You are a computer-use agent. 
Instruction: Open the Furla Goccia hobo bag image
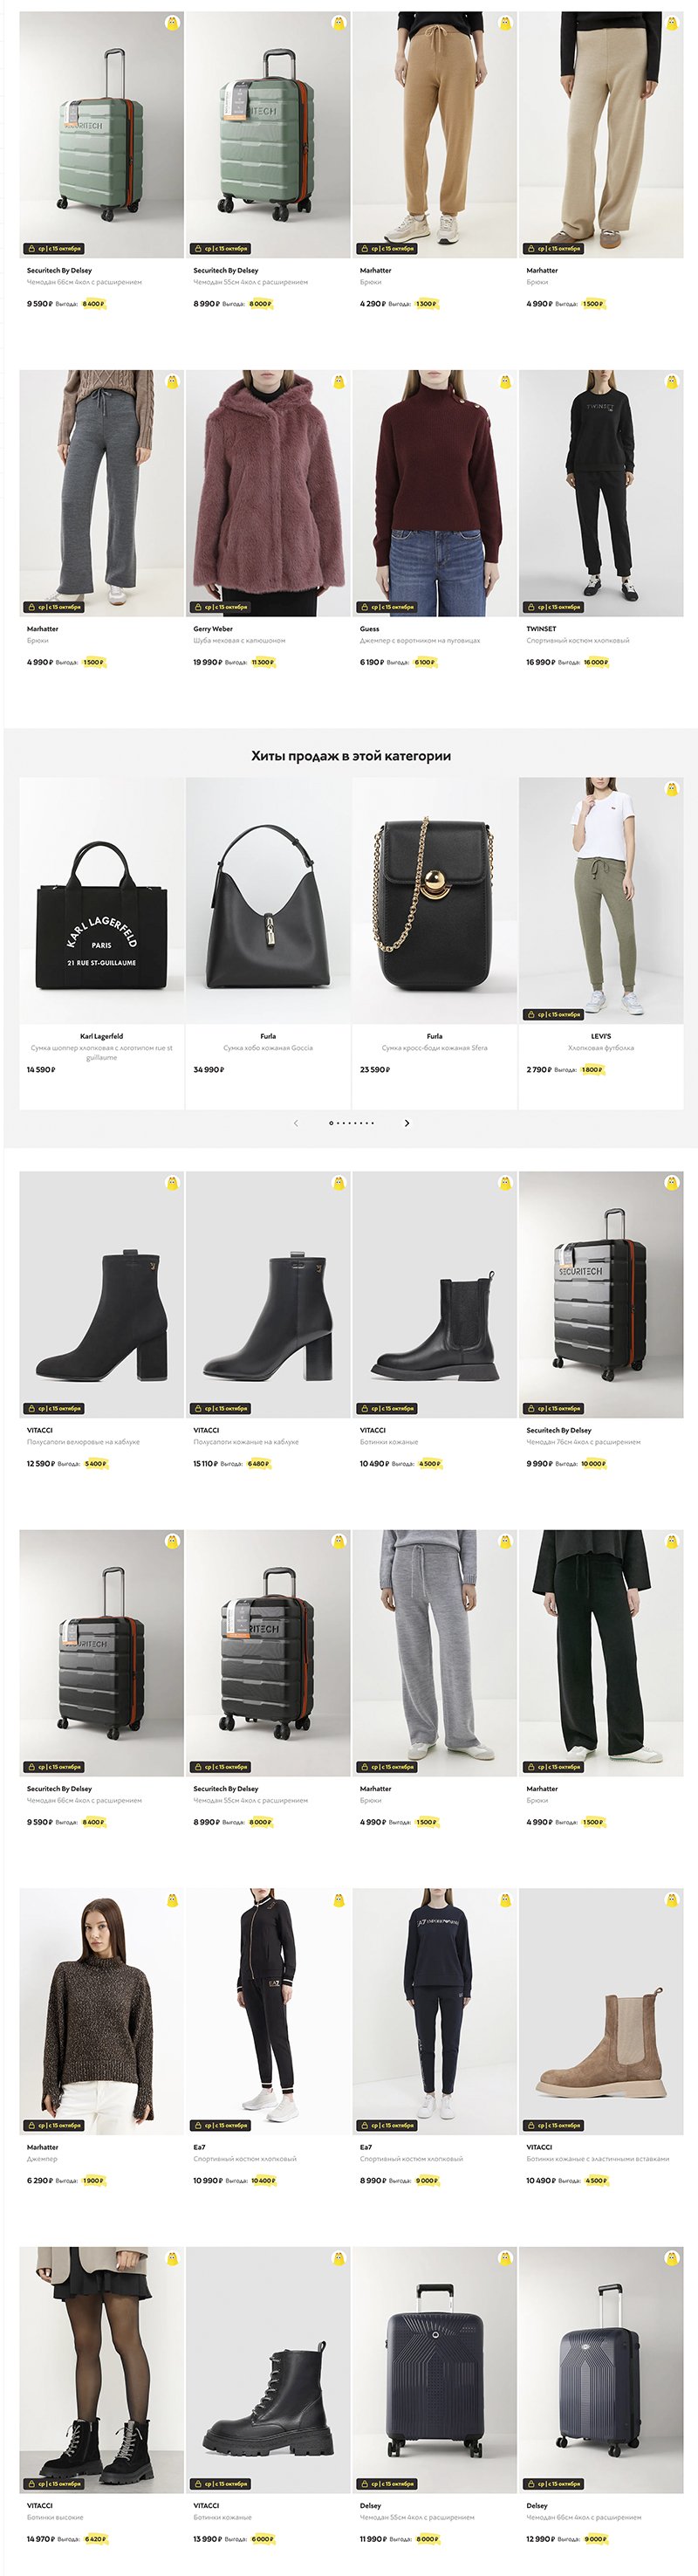click(268, 900)
